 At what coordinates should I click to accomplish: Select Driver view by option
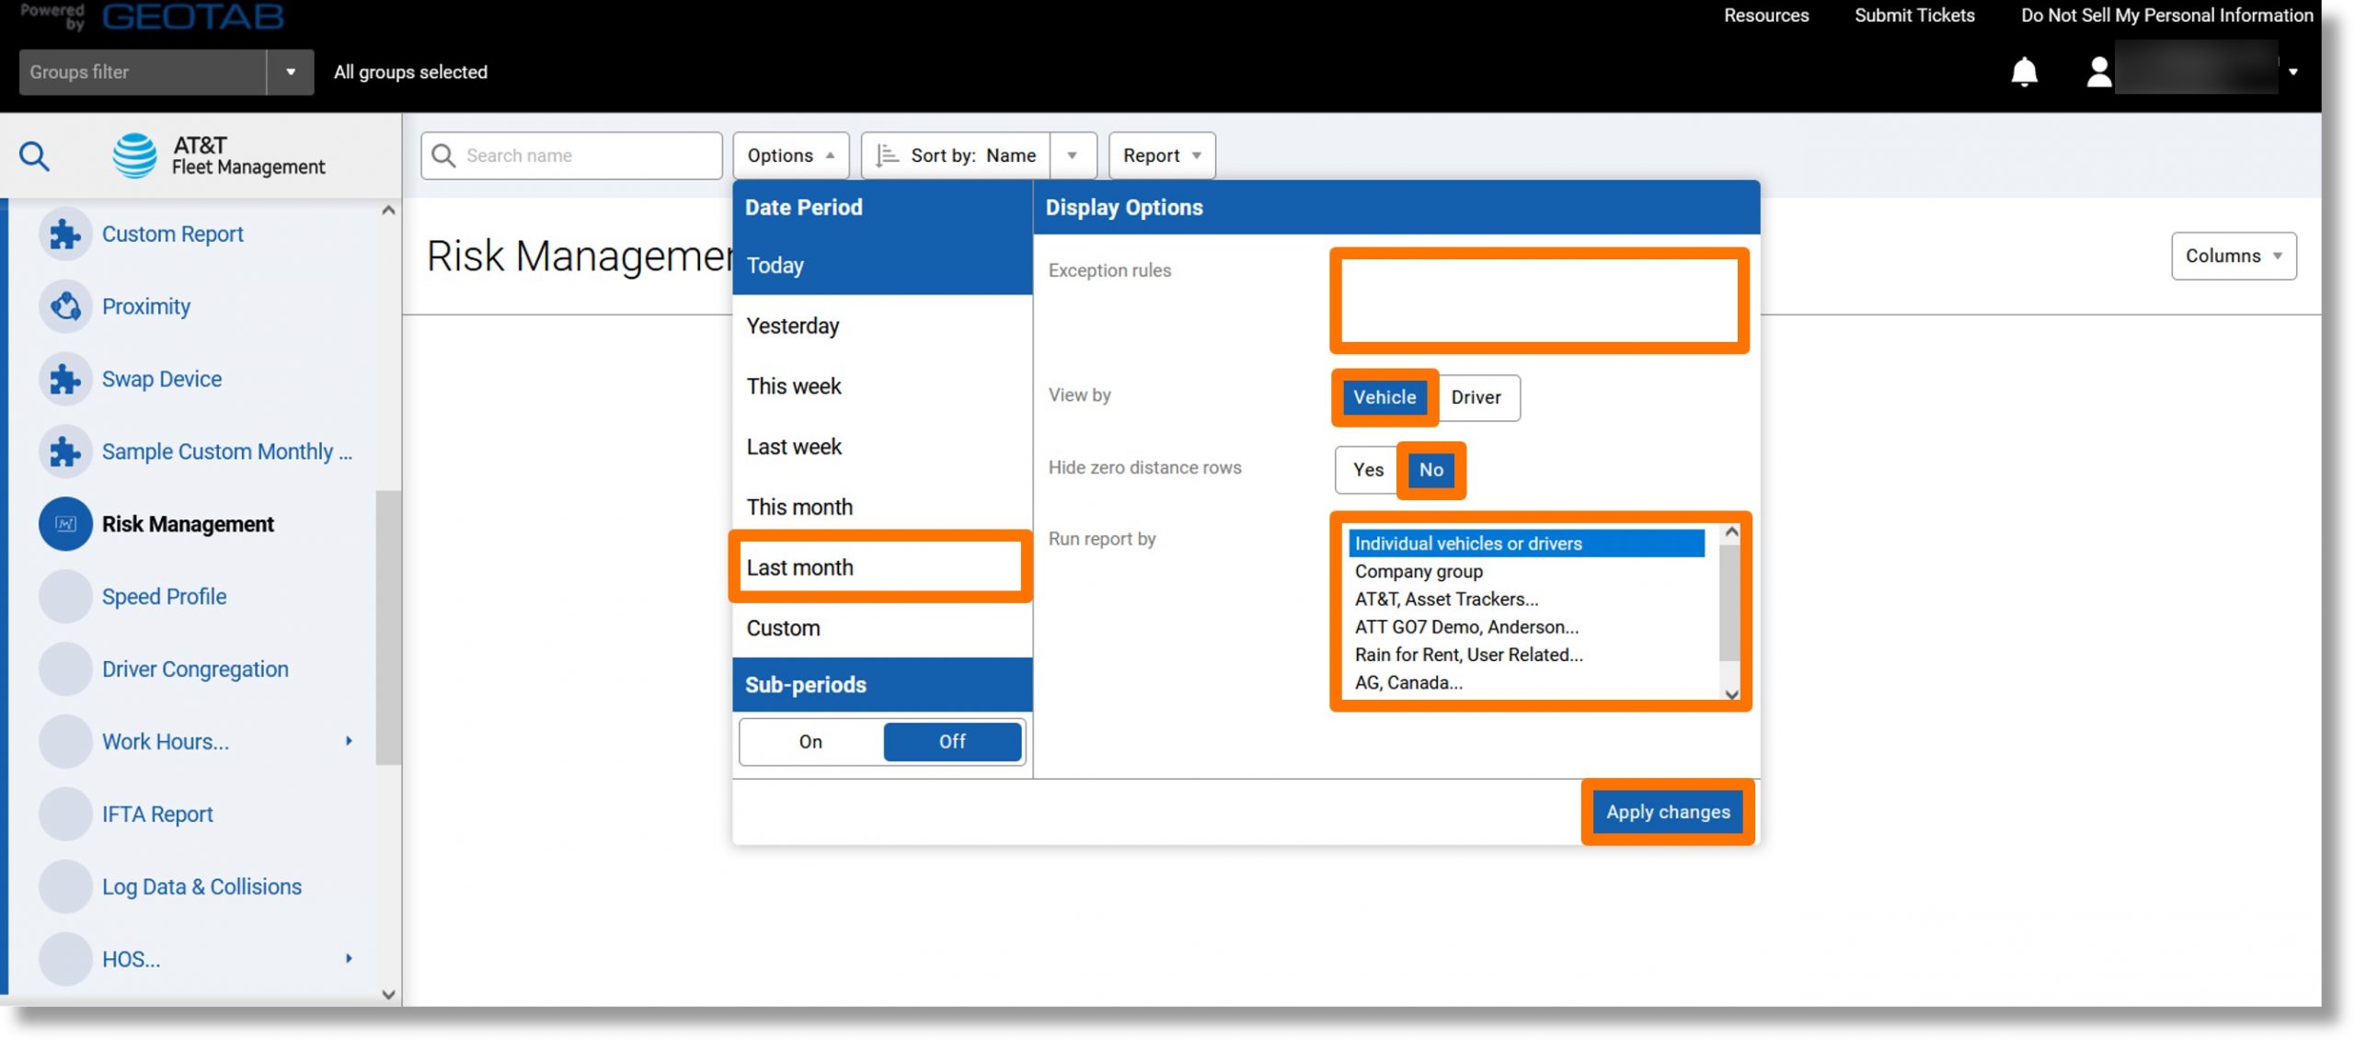click(1475, 396)
